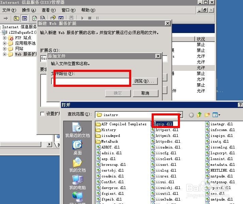This screenshot has width=243, height=204.
Task: Open the 窗口(W) menu
Action: [69, 10]
